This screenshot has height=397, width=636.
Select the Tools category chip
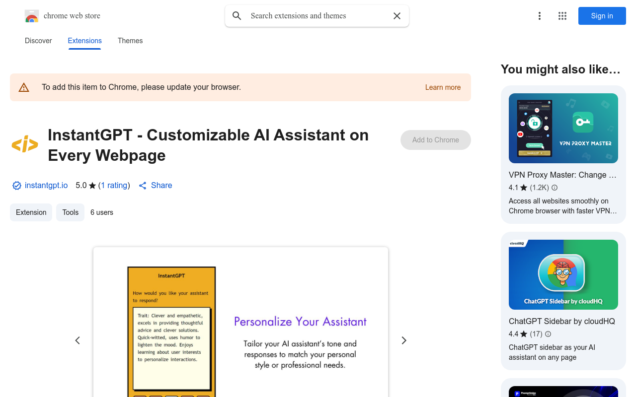coord(70,212)
